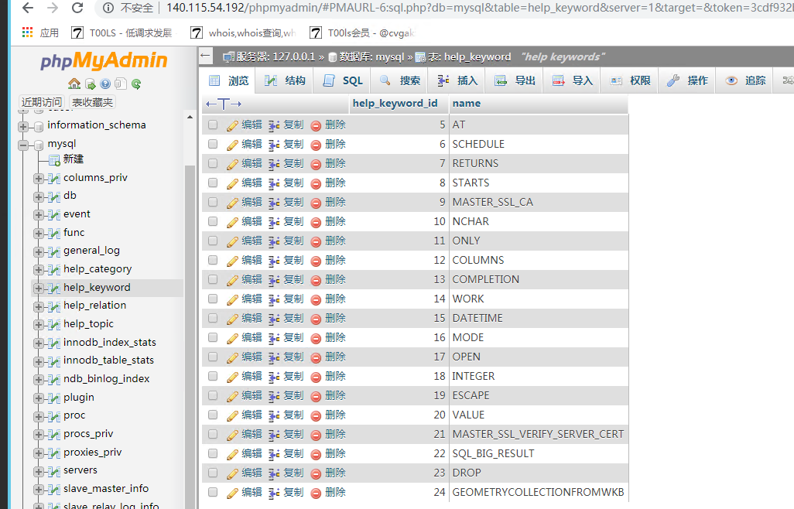This screenshot has height=509, width=794.
Task: Click the delete icon for DROP row
Action: coord(316,473)
